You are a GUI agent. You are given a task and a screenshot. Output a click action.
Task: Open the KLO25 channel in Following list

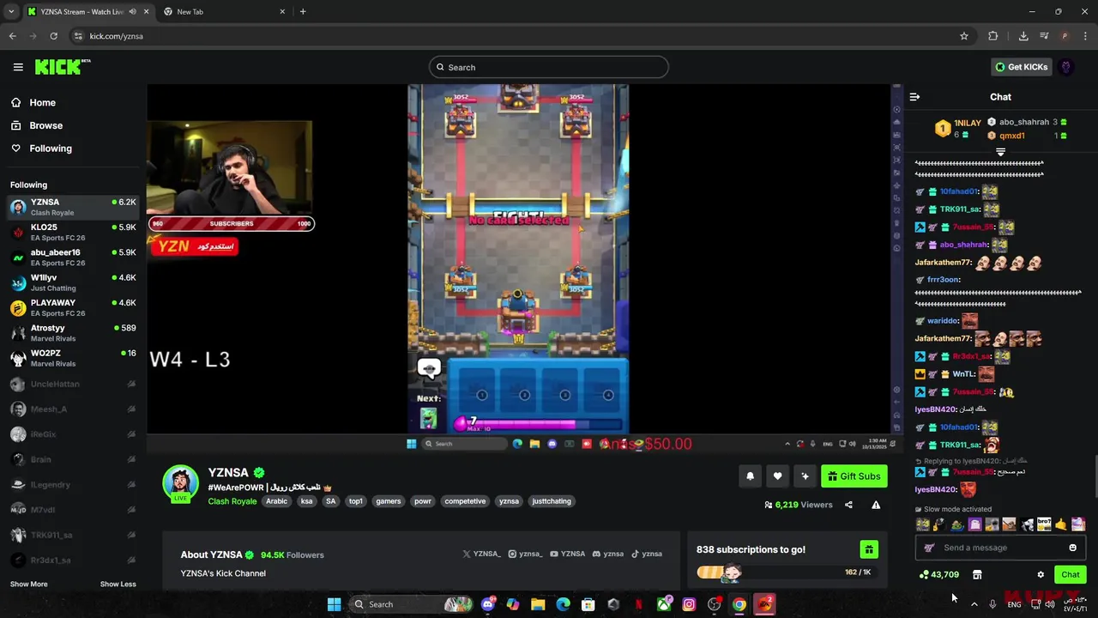(73, 233)
